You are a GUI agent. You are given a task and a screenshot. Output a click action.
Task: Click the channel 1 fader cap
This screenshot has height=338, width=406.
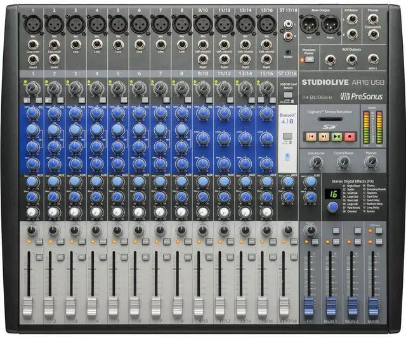(x=28, y=306)
